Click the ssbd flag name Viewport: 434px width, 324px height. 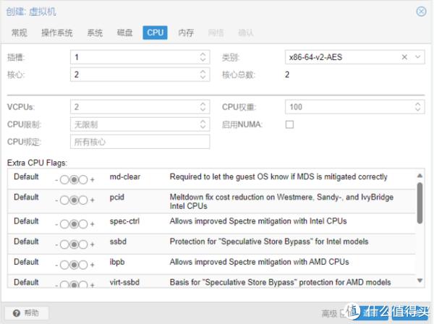118,242
